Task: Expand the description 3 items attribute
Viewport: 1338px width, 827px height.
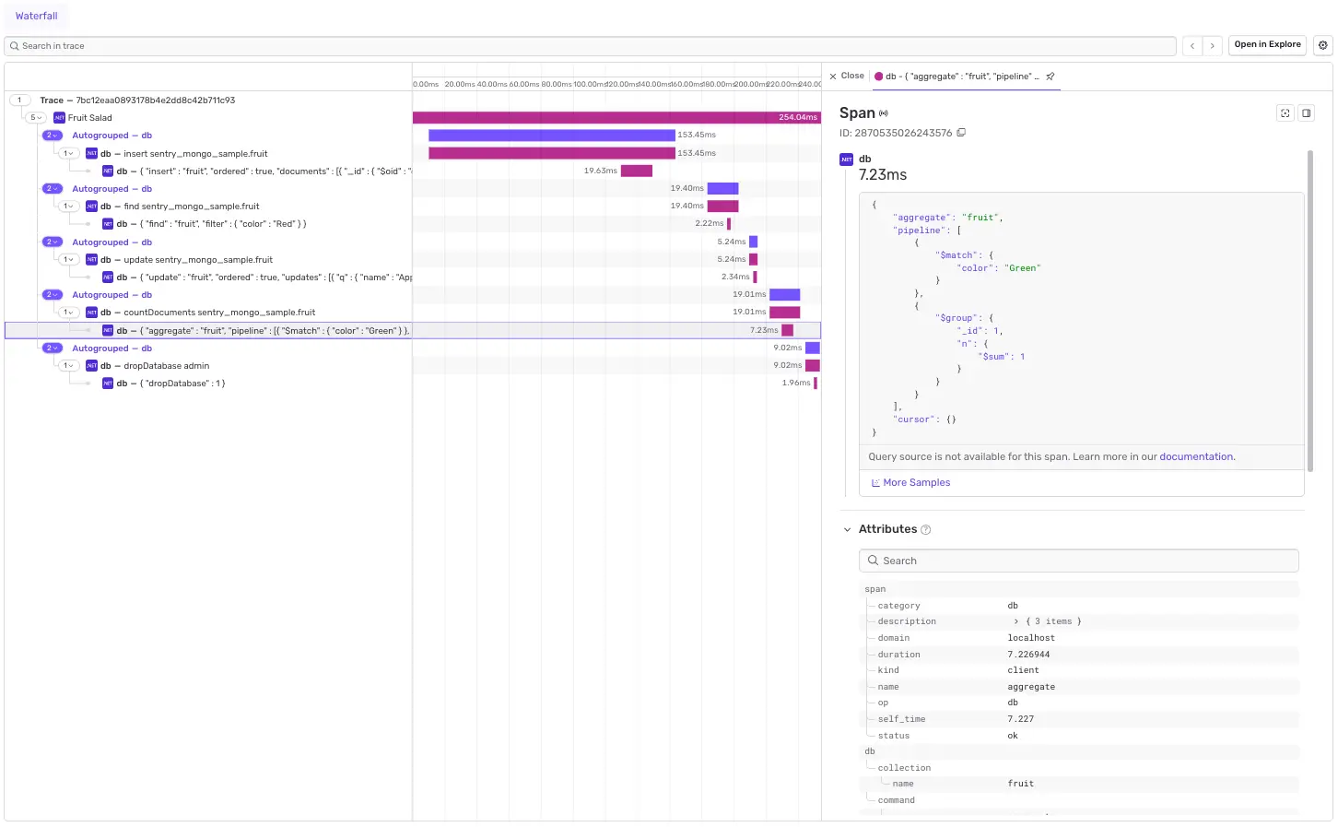Action: tap(1016, 621)
